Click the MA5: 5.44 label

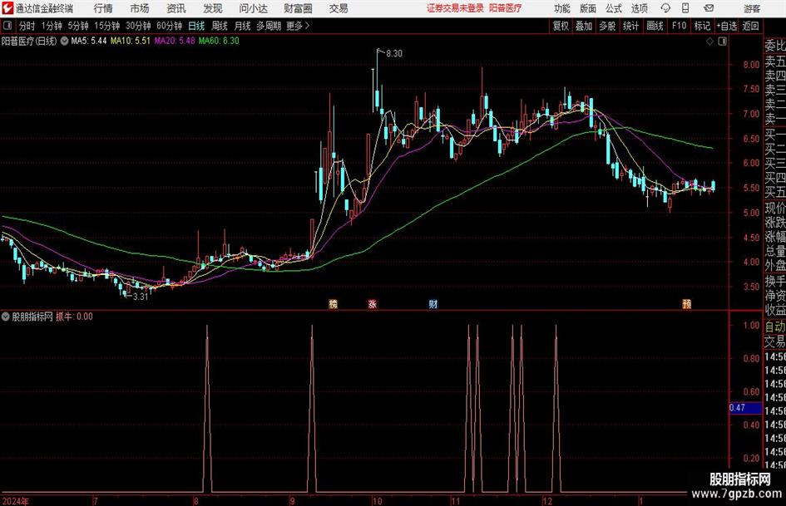pos(89,41)
